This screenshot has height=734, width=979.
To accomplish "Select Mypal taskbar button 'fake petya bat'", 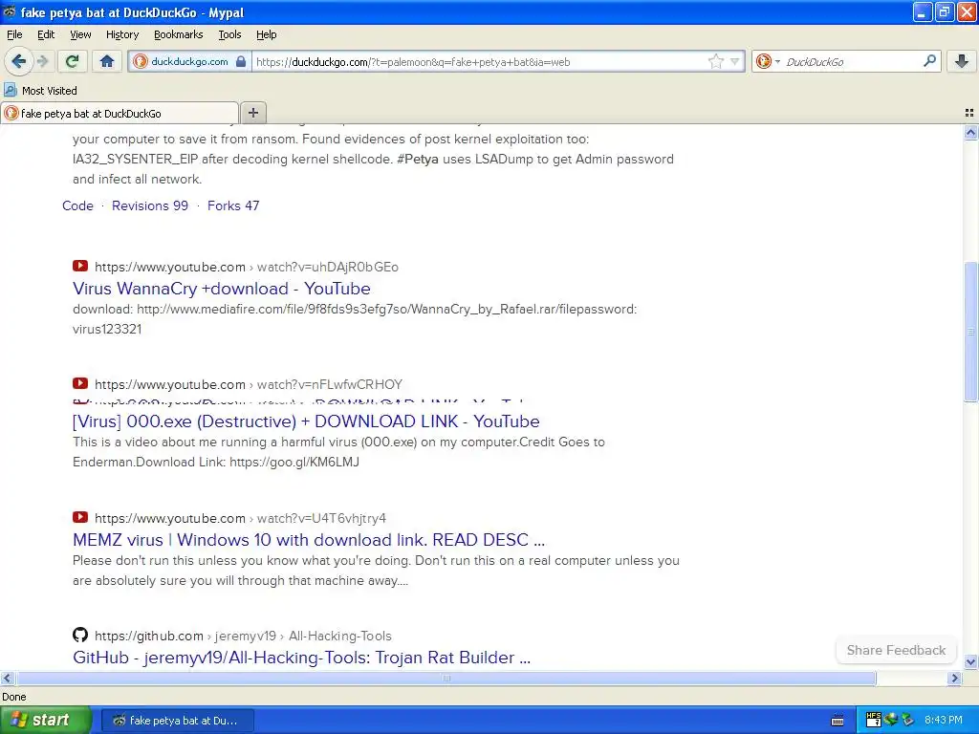I will coord(177,721).
